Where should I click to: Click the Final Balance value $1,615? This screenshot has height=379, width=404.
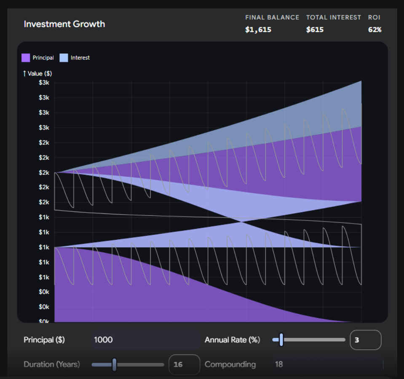[258, 30]
